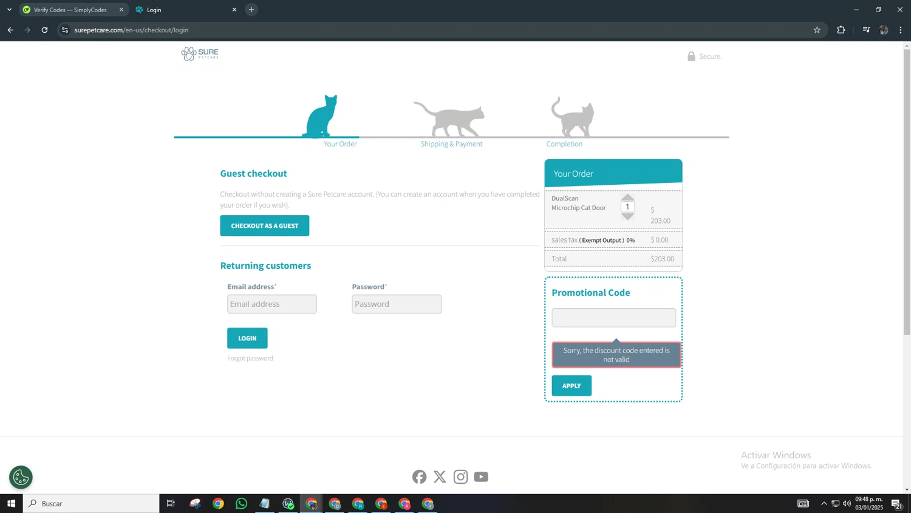Viewport: 911px width, 513px height.
Task: Click the DualScan Microchip Cat Door item
Action: click(x=579, y=203)
